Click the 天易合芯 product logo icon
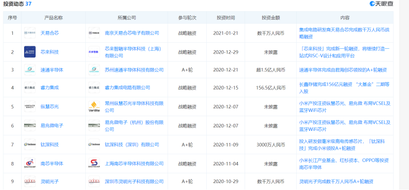The width and height of the screenshot is (409, 190). pos(30,33)
